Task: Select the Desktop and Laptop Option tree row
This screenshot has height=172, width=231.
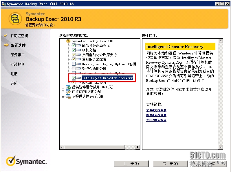Action: click(111, 64)
